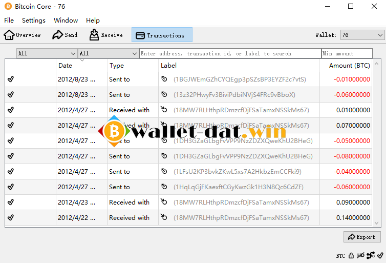Viewport: 386px width, 263px height.
Task: Click confirmed checkmark of the -0.04000000 row
Action: coord(11,171)
